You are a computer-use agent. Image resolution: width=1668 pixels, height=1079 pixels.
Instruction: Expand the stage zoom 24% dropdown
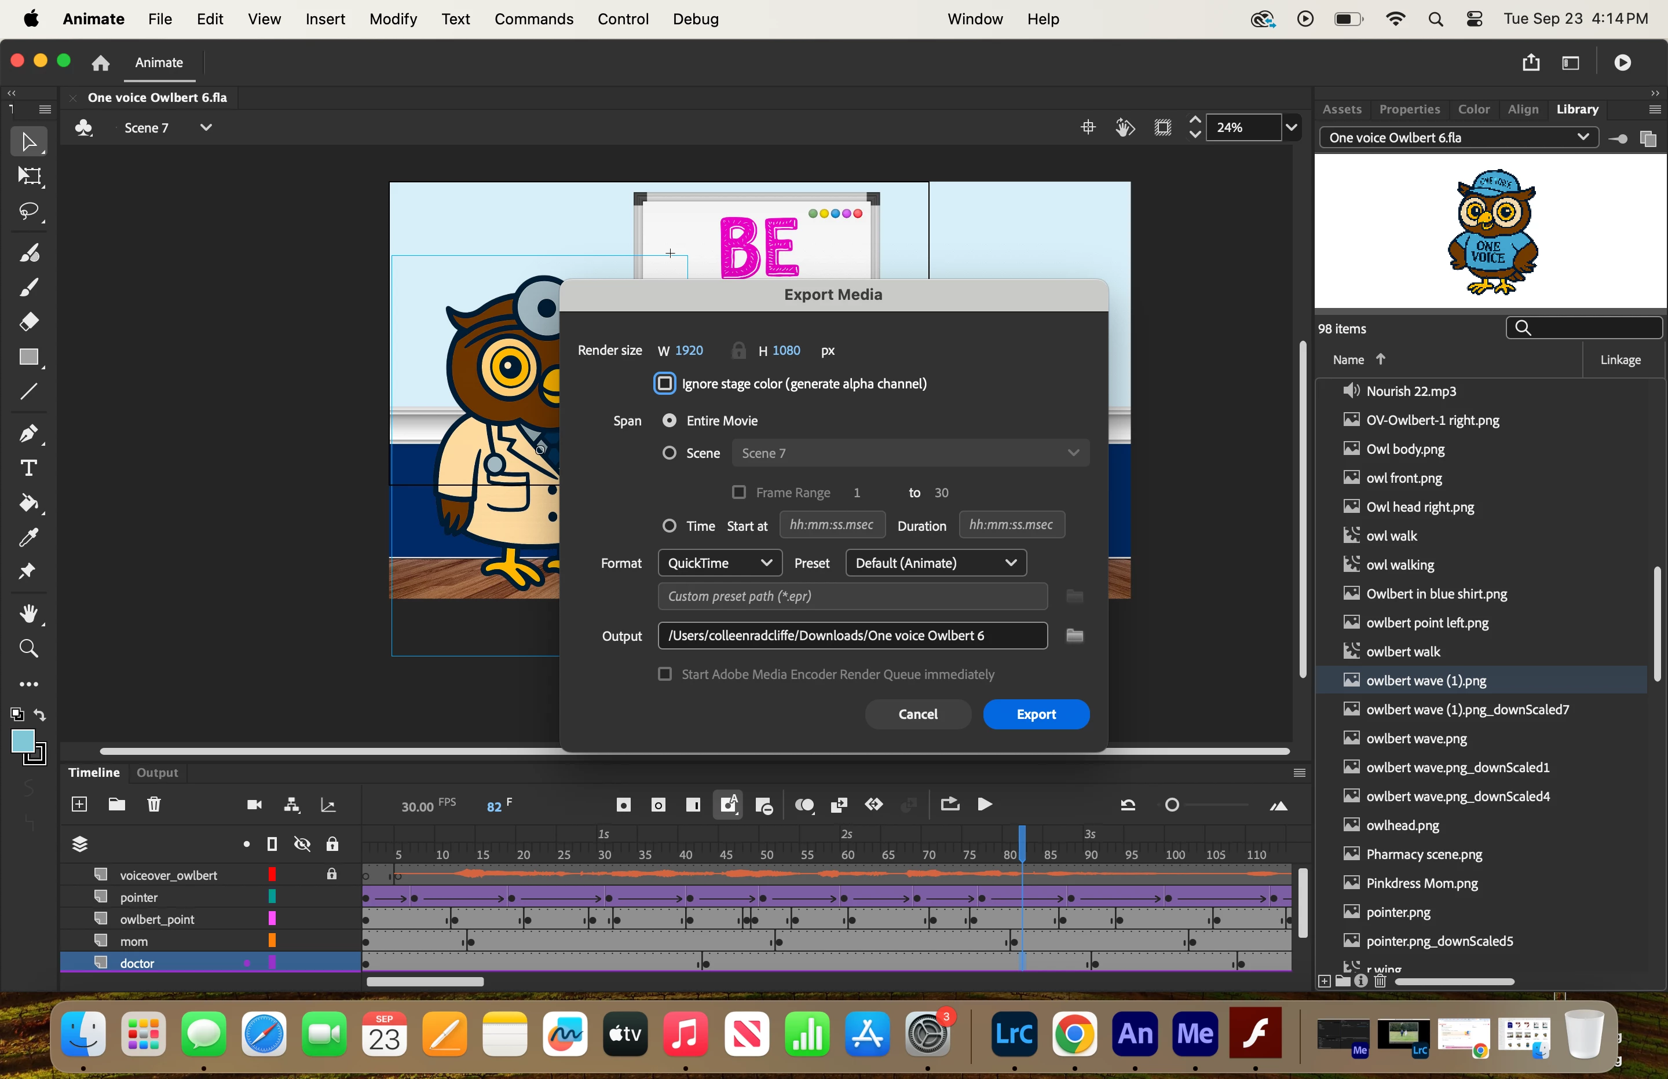1291,127
